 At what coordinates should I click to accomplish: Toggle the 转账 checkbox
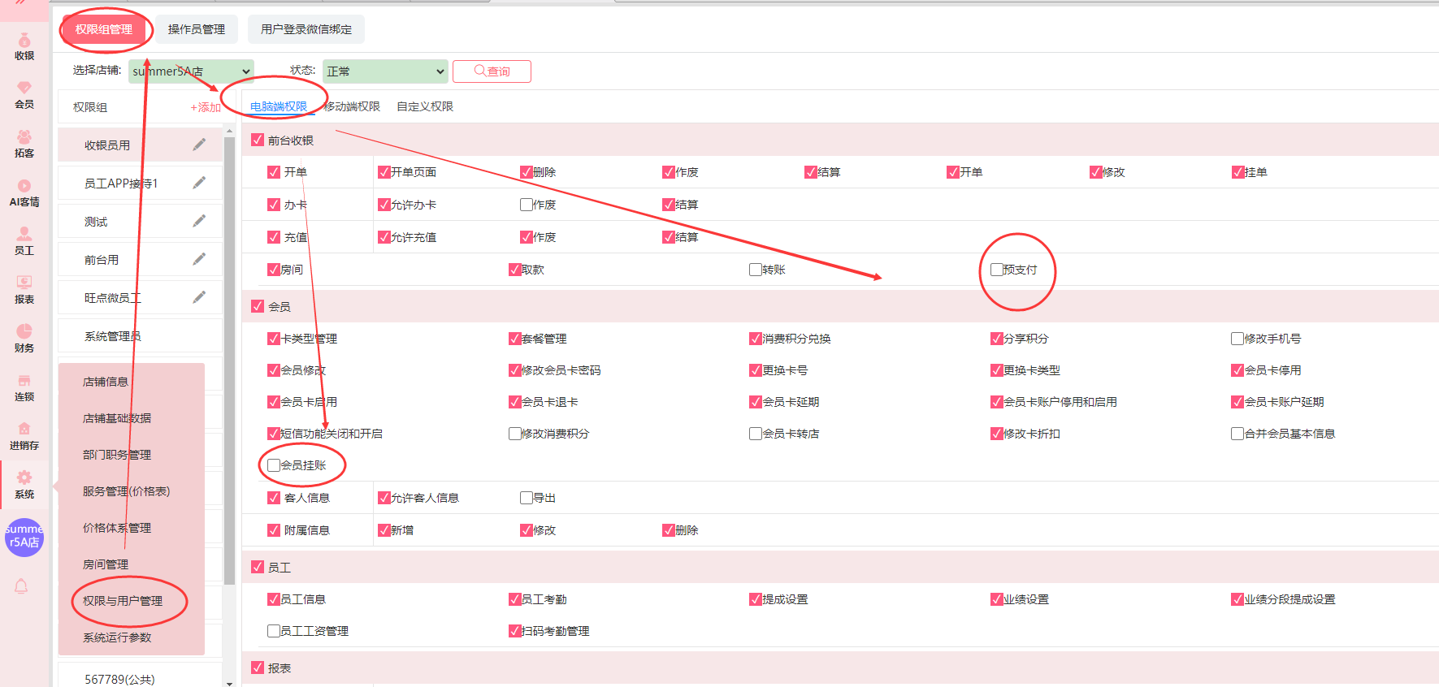(756, 270)
